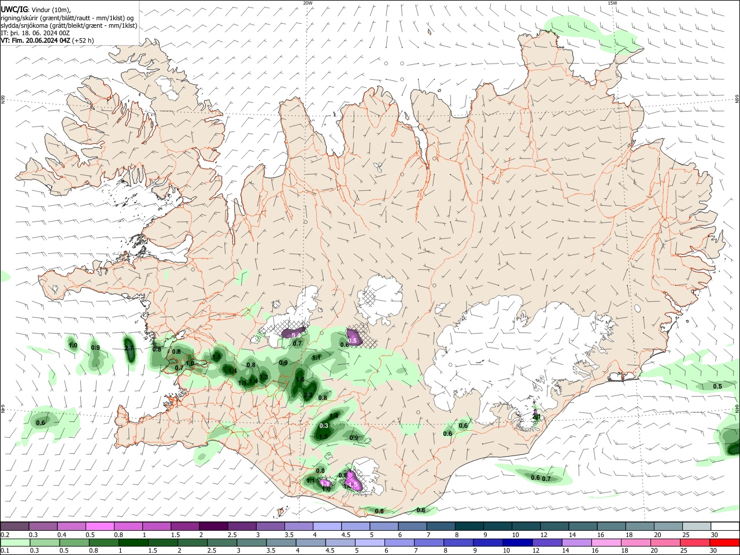
Task: Click the '1.6' precipitation value on the map
Action: pos(300,380)
